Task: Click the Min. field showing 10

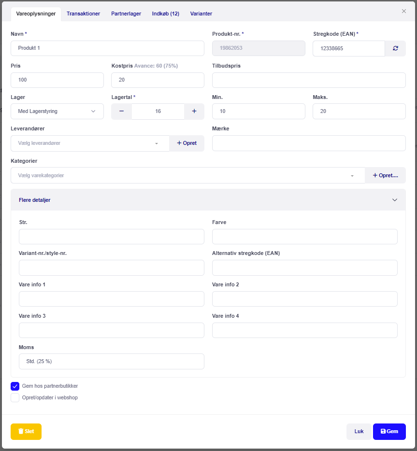Action: 259,112
